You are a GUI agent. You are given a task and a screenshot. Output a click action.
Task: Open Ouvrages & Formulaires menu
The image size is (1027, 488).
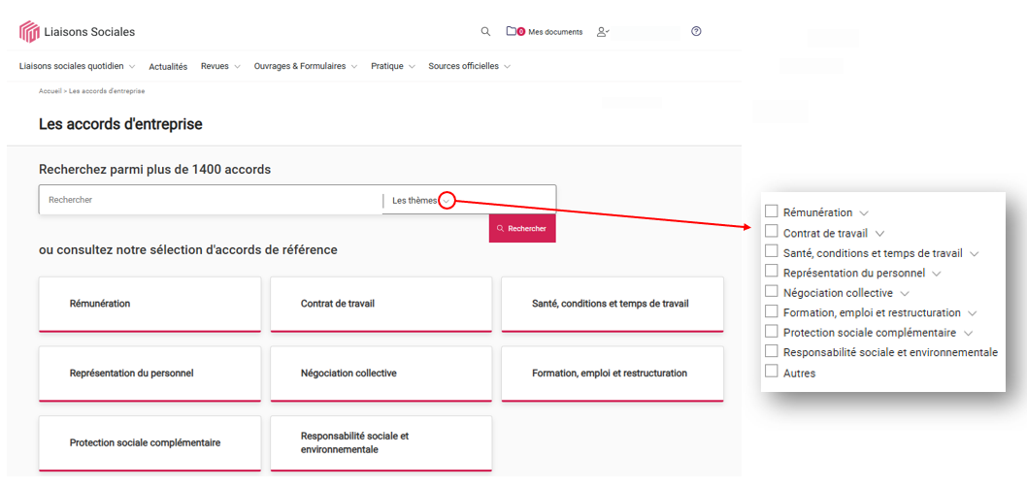coord(306,66)
